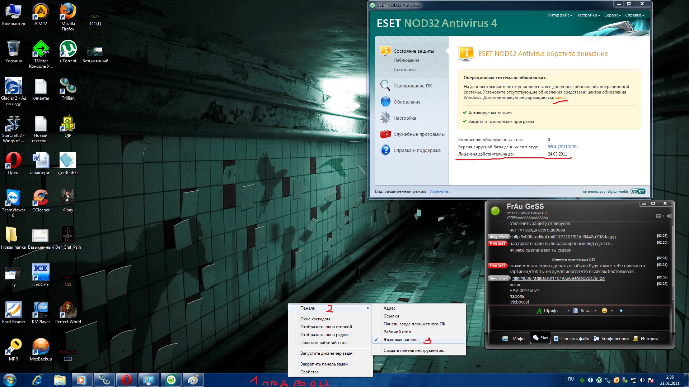Viewport: 689px width, 387px height.
Task: Click the smiley emoticon icon in the chat toolbar
Action: (x=604, y=311)
